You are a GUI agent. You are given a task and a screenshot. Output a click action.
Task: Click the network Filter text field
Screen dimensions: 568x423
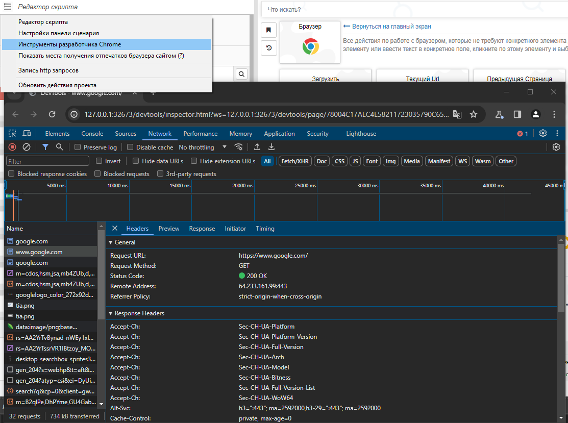coord(48,161)
